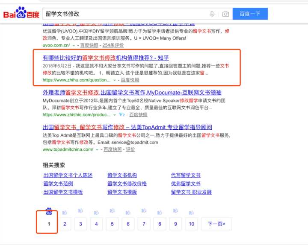Search related term 留学文书 职业发展
The image size is (308, 245).
coord(191,192)
